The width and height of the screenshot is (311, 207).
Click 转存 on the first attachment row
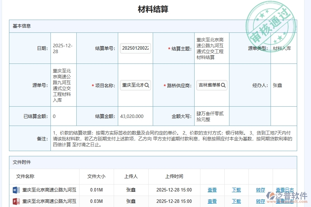(260, 190)
